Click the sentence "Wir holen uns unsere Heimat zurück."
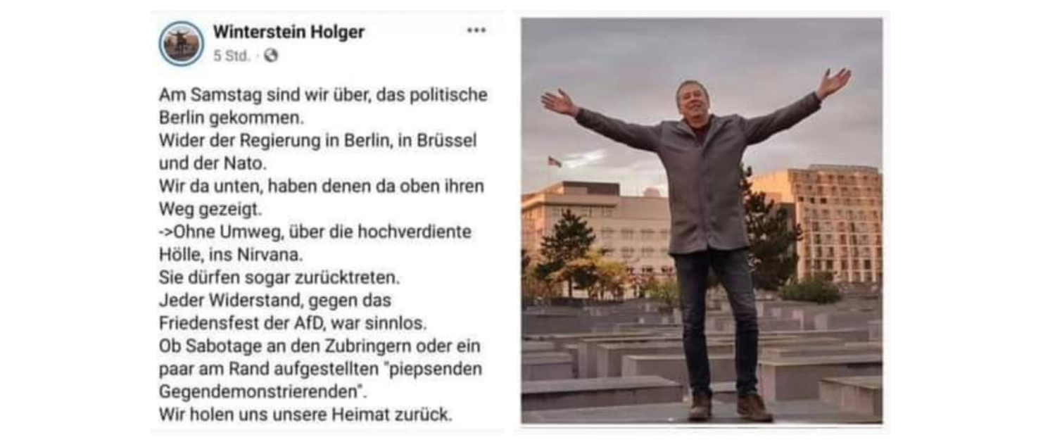Screen dimensions: 1043x447 [305, 415]
